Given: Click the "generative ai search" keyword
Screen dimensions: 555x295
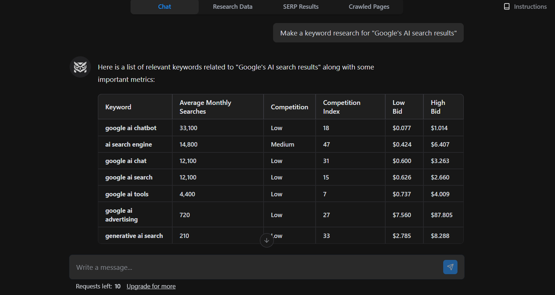Looking at the screenshot, I should tap(134, 235).
